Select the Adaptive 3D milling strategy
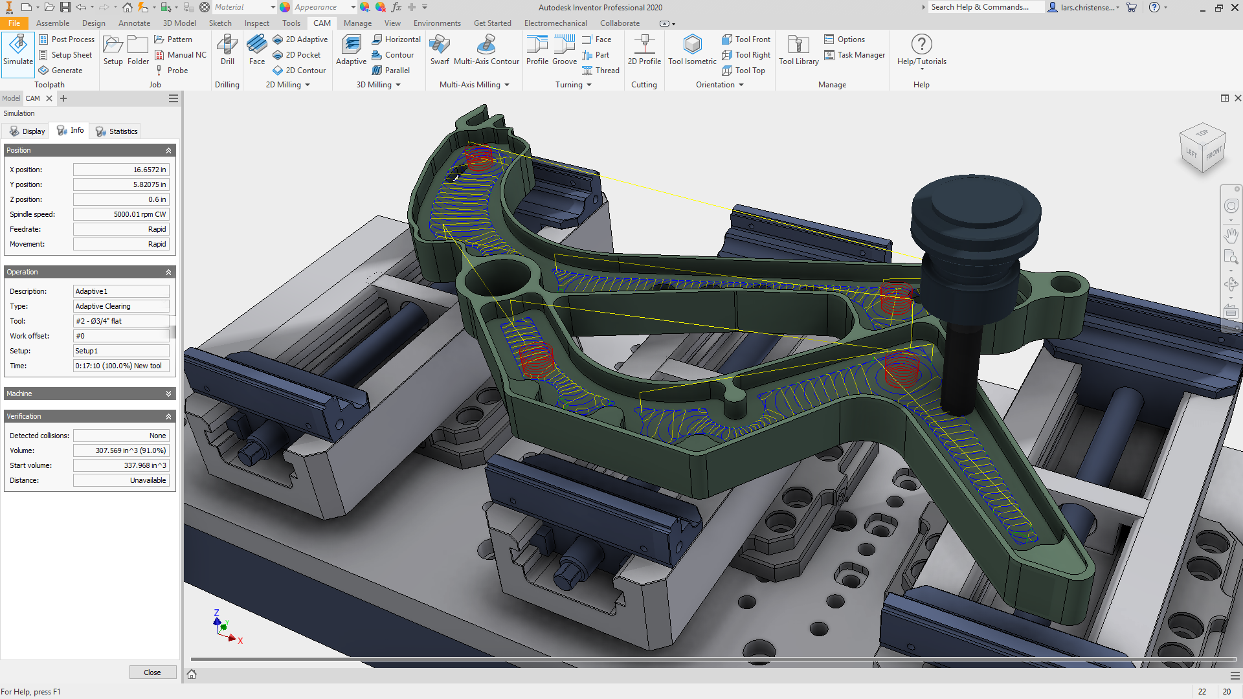The width and height of the screenshot is (1243, 699). point(351,52)
